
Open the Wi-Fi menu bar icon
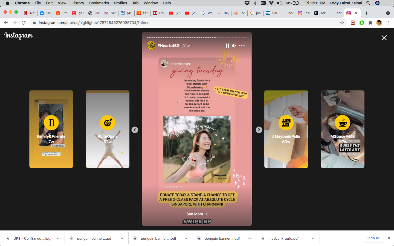[x=271, y=3]
